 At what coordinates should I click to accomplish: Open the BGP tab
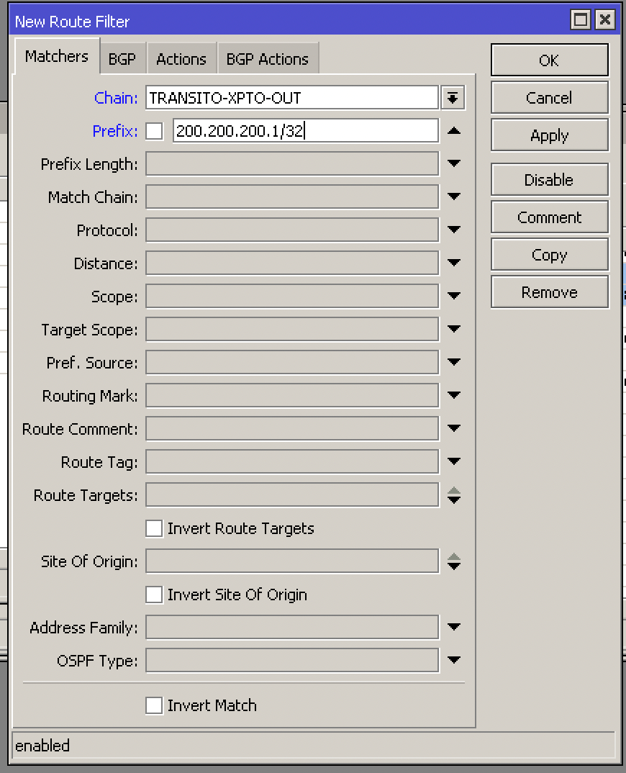pyautogui.click(x=122, y=59)
